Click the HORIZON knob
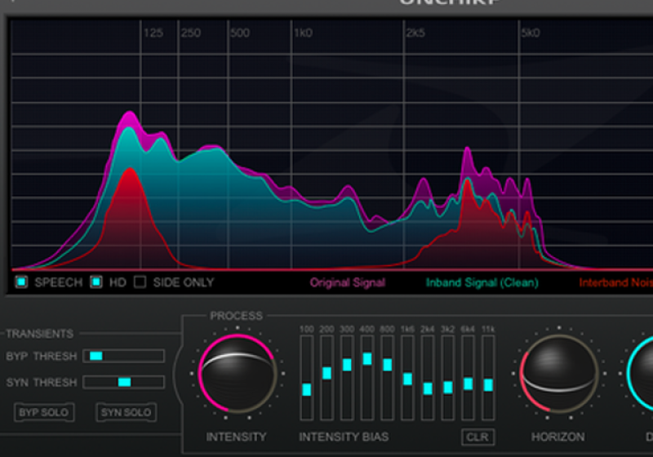The height and width of the screenshot is (457, 653). (557, 374)
